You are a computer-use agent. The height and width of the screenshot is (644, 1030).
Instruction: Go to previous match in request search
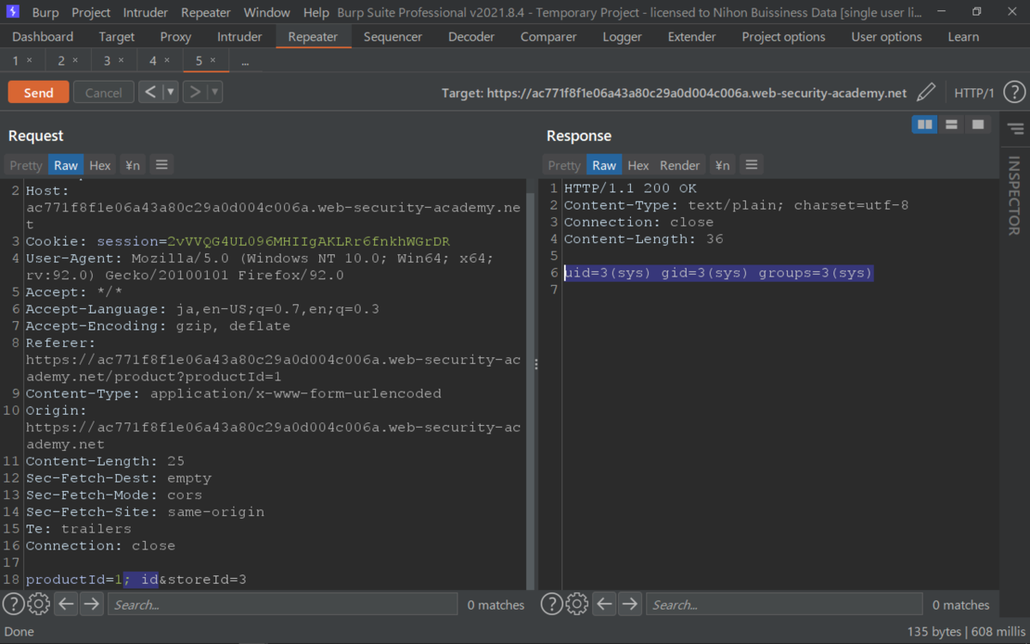(66, 605)
